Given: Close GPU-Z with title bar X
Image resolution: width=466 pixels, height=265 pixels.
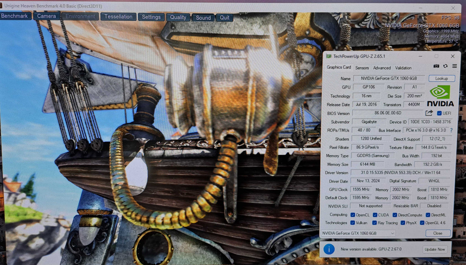Looking at the screenshot, I should 452,56.
